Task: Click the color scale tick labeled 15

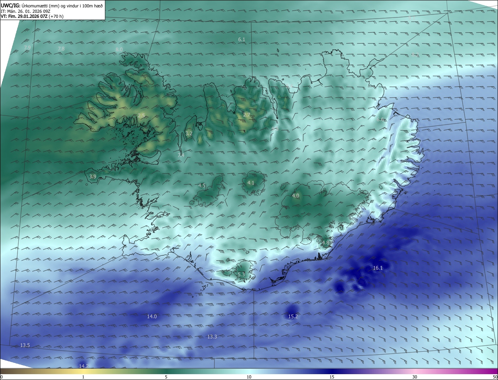Action: pyautogui.click(x=332, y=377)
